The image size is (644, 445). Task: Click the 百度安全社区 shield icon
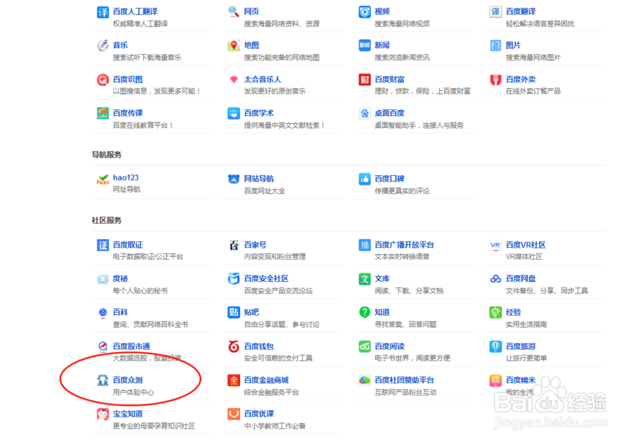[x=234, y=279]
